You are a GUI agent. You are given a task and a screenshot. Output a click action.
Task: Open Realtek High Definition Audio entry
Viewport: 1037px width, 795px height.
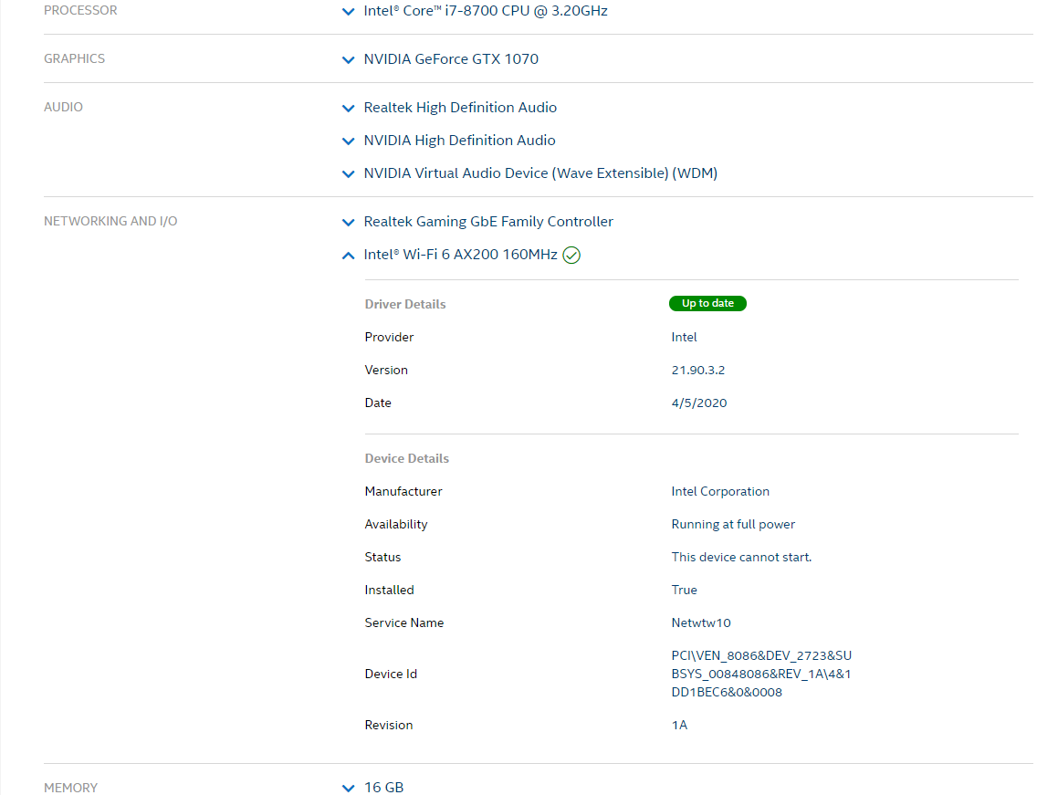460,107
